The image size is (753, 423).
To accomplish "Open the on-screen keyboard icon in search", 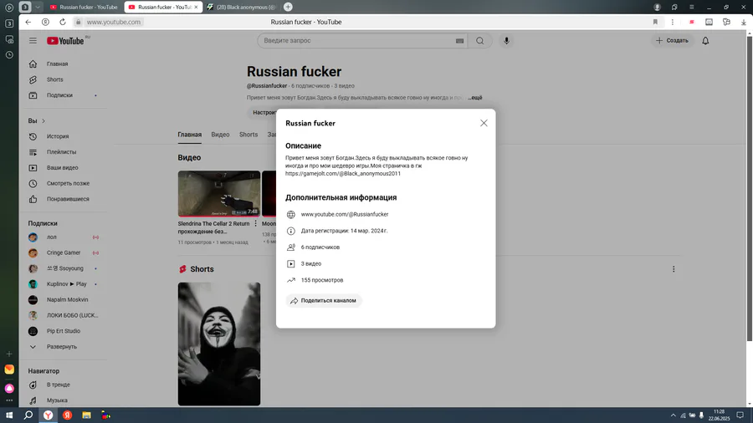I will pyautogui.click(x=459, y=41).
